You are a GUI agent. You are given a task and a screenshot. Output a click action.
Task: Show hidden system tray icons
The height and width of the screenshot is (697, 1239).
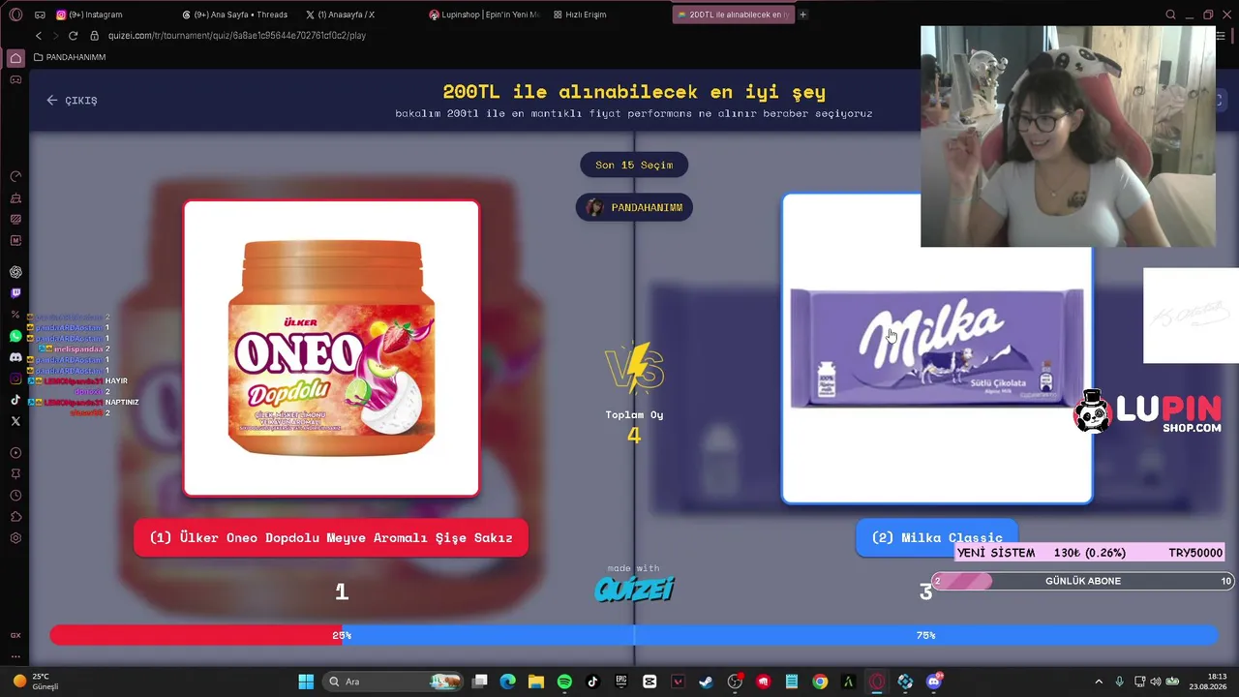[1099, 682]
